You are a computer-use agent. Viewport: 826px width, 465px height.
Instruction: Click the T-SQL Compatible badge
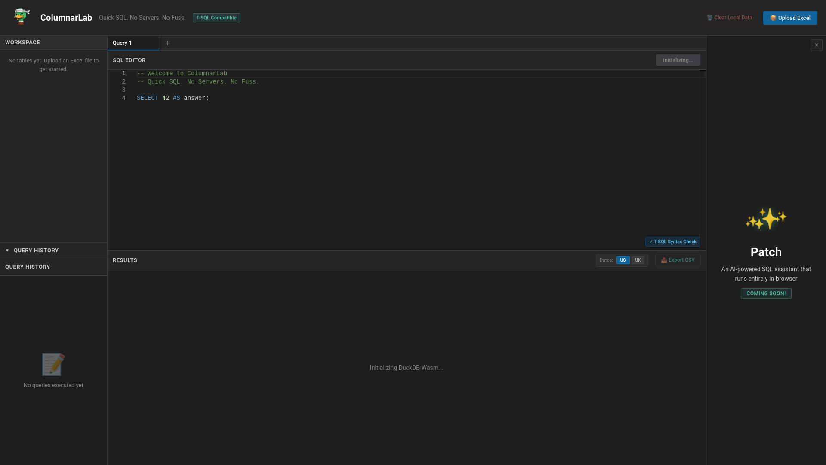[x=216, y=18]
